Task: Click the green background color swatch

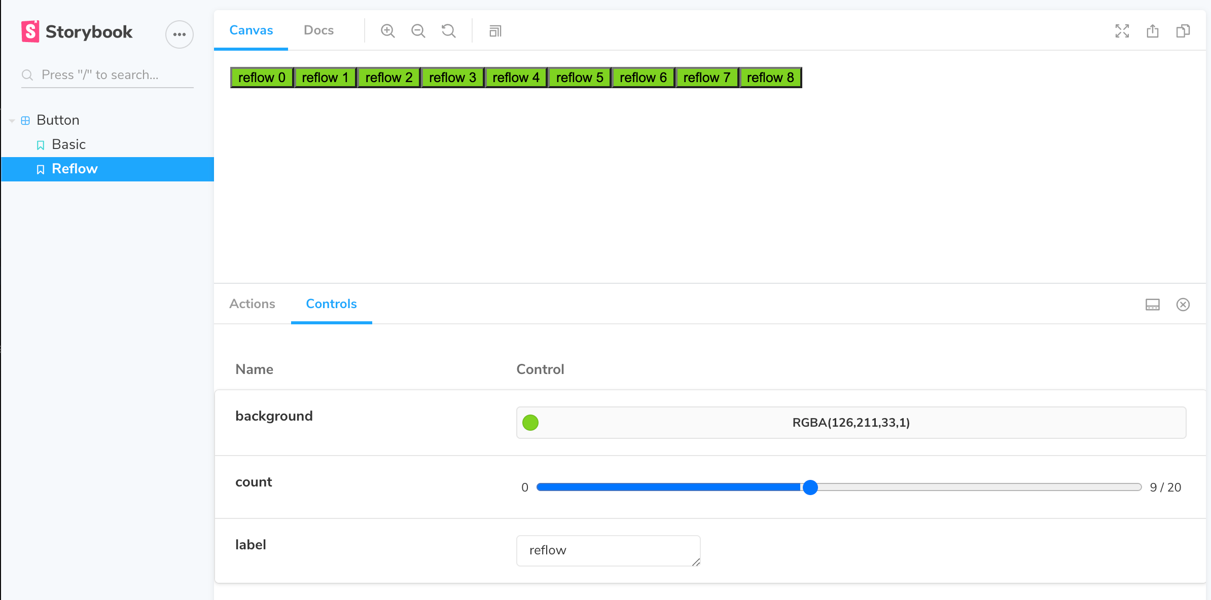Action: [x=530, y=423]
